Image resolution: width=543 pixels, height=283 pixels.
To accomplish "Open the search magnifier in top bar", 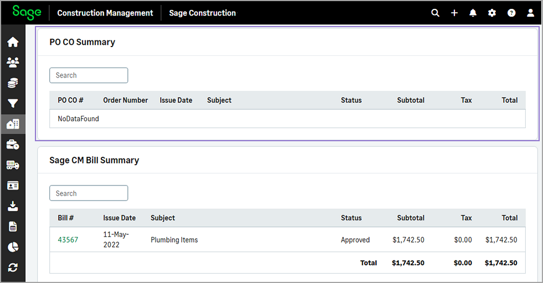I will click(x=436, y=13).
